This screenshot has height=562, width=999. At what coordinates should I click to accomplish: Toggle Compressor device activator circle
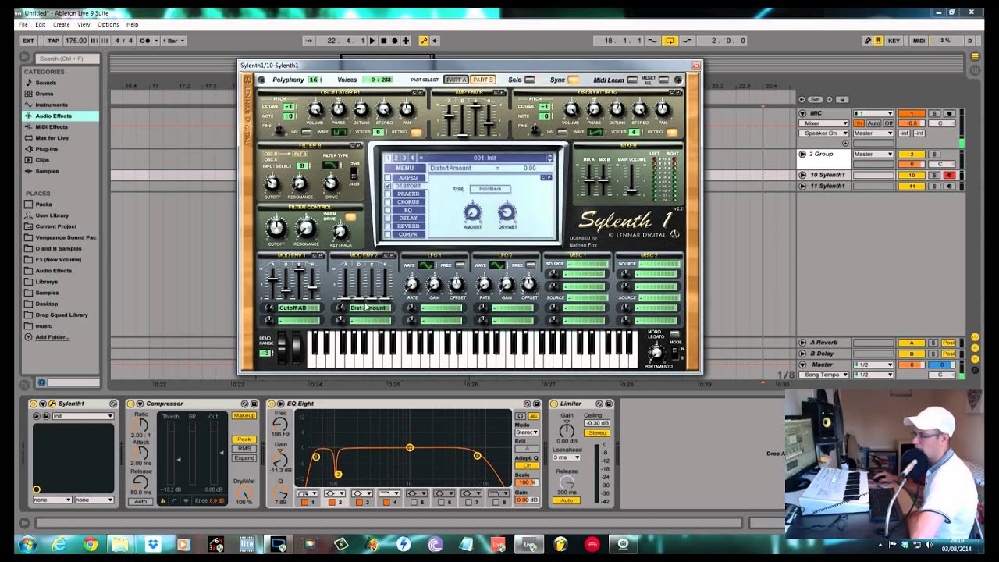click(x=130, y=404)
